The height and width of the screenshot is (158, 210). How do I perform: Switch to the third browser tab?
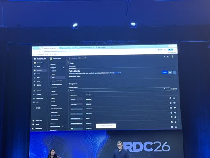[86, 48]
